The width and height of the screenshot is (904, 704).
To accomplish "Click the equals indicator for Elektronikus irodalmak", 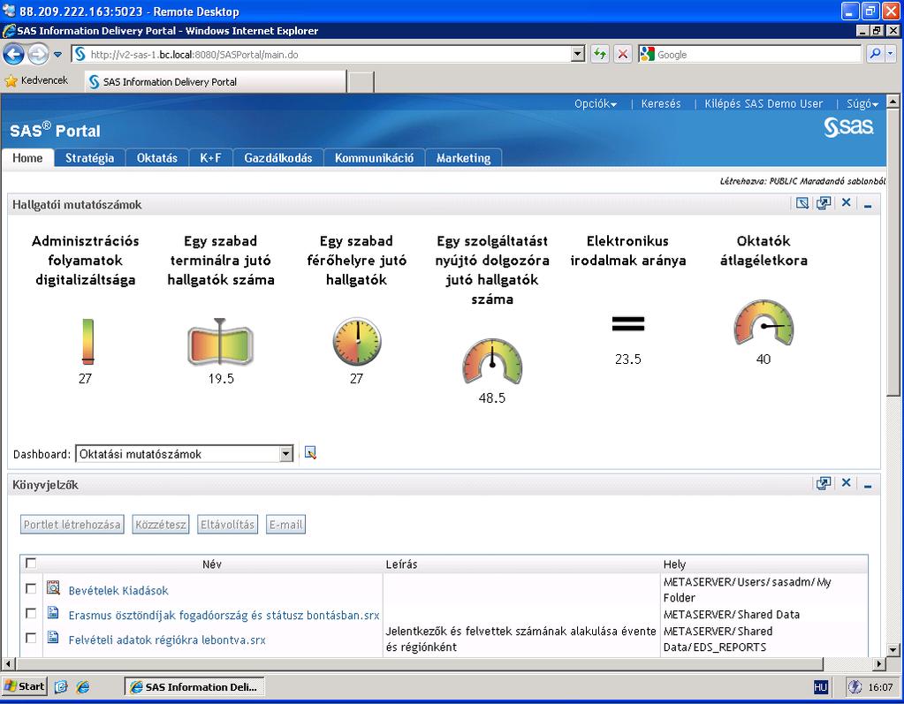I will point(628,324).
